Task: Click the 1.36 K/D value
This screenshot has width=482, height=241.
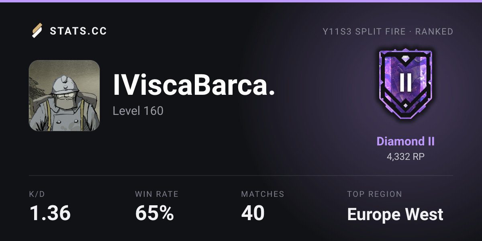Action: tap(50, 213)
